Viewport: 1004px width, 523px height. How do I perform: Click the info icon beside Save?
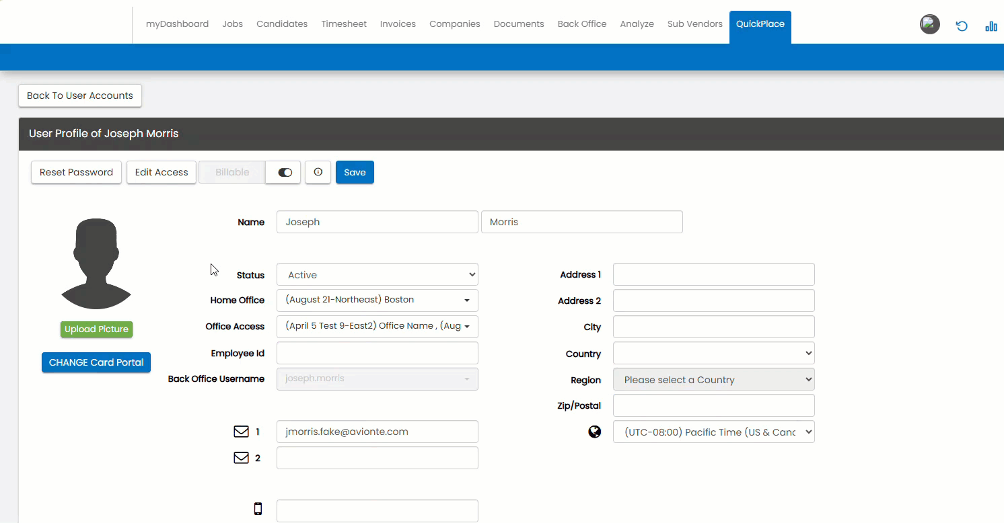pyautogui.click(x=318, y=172)
